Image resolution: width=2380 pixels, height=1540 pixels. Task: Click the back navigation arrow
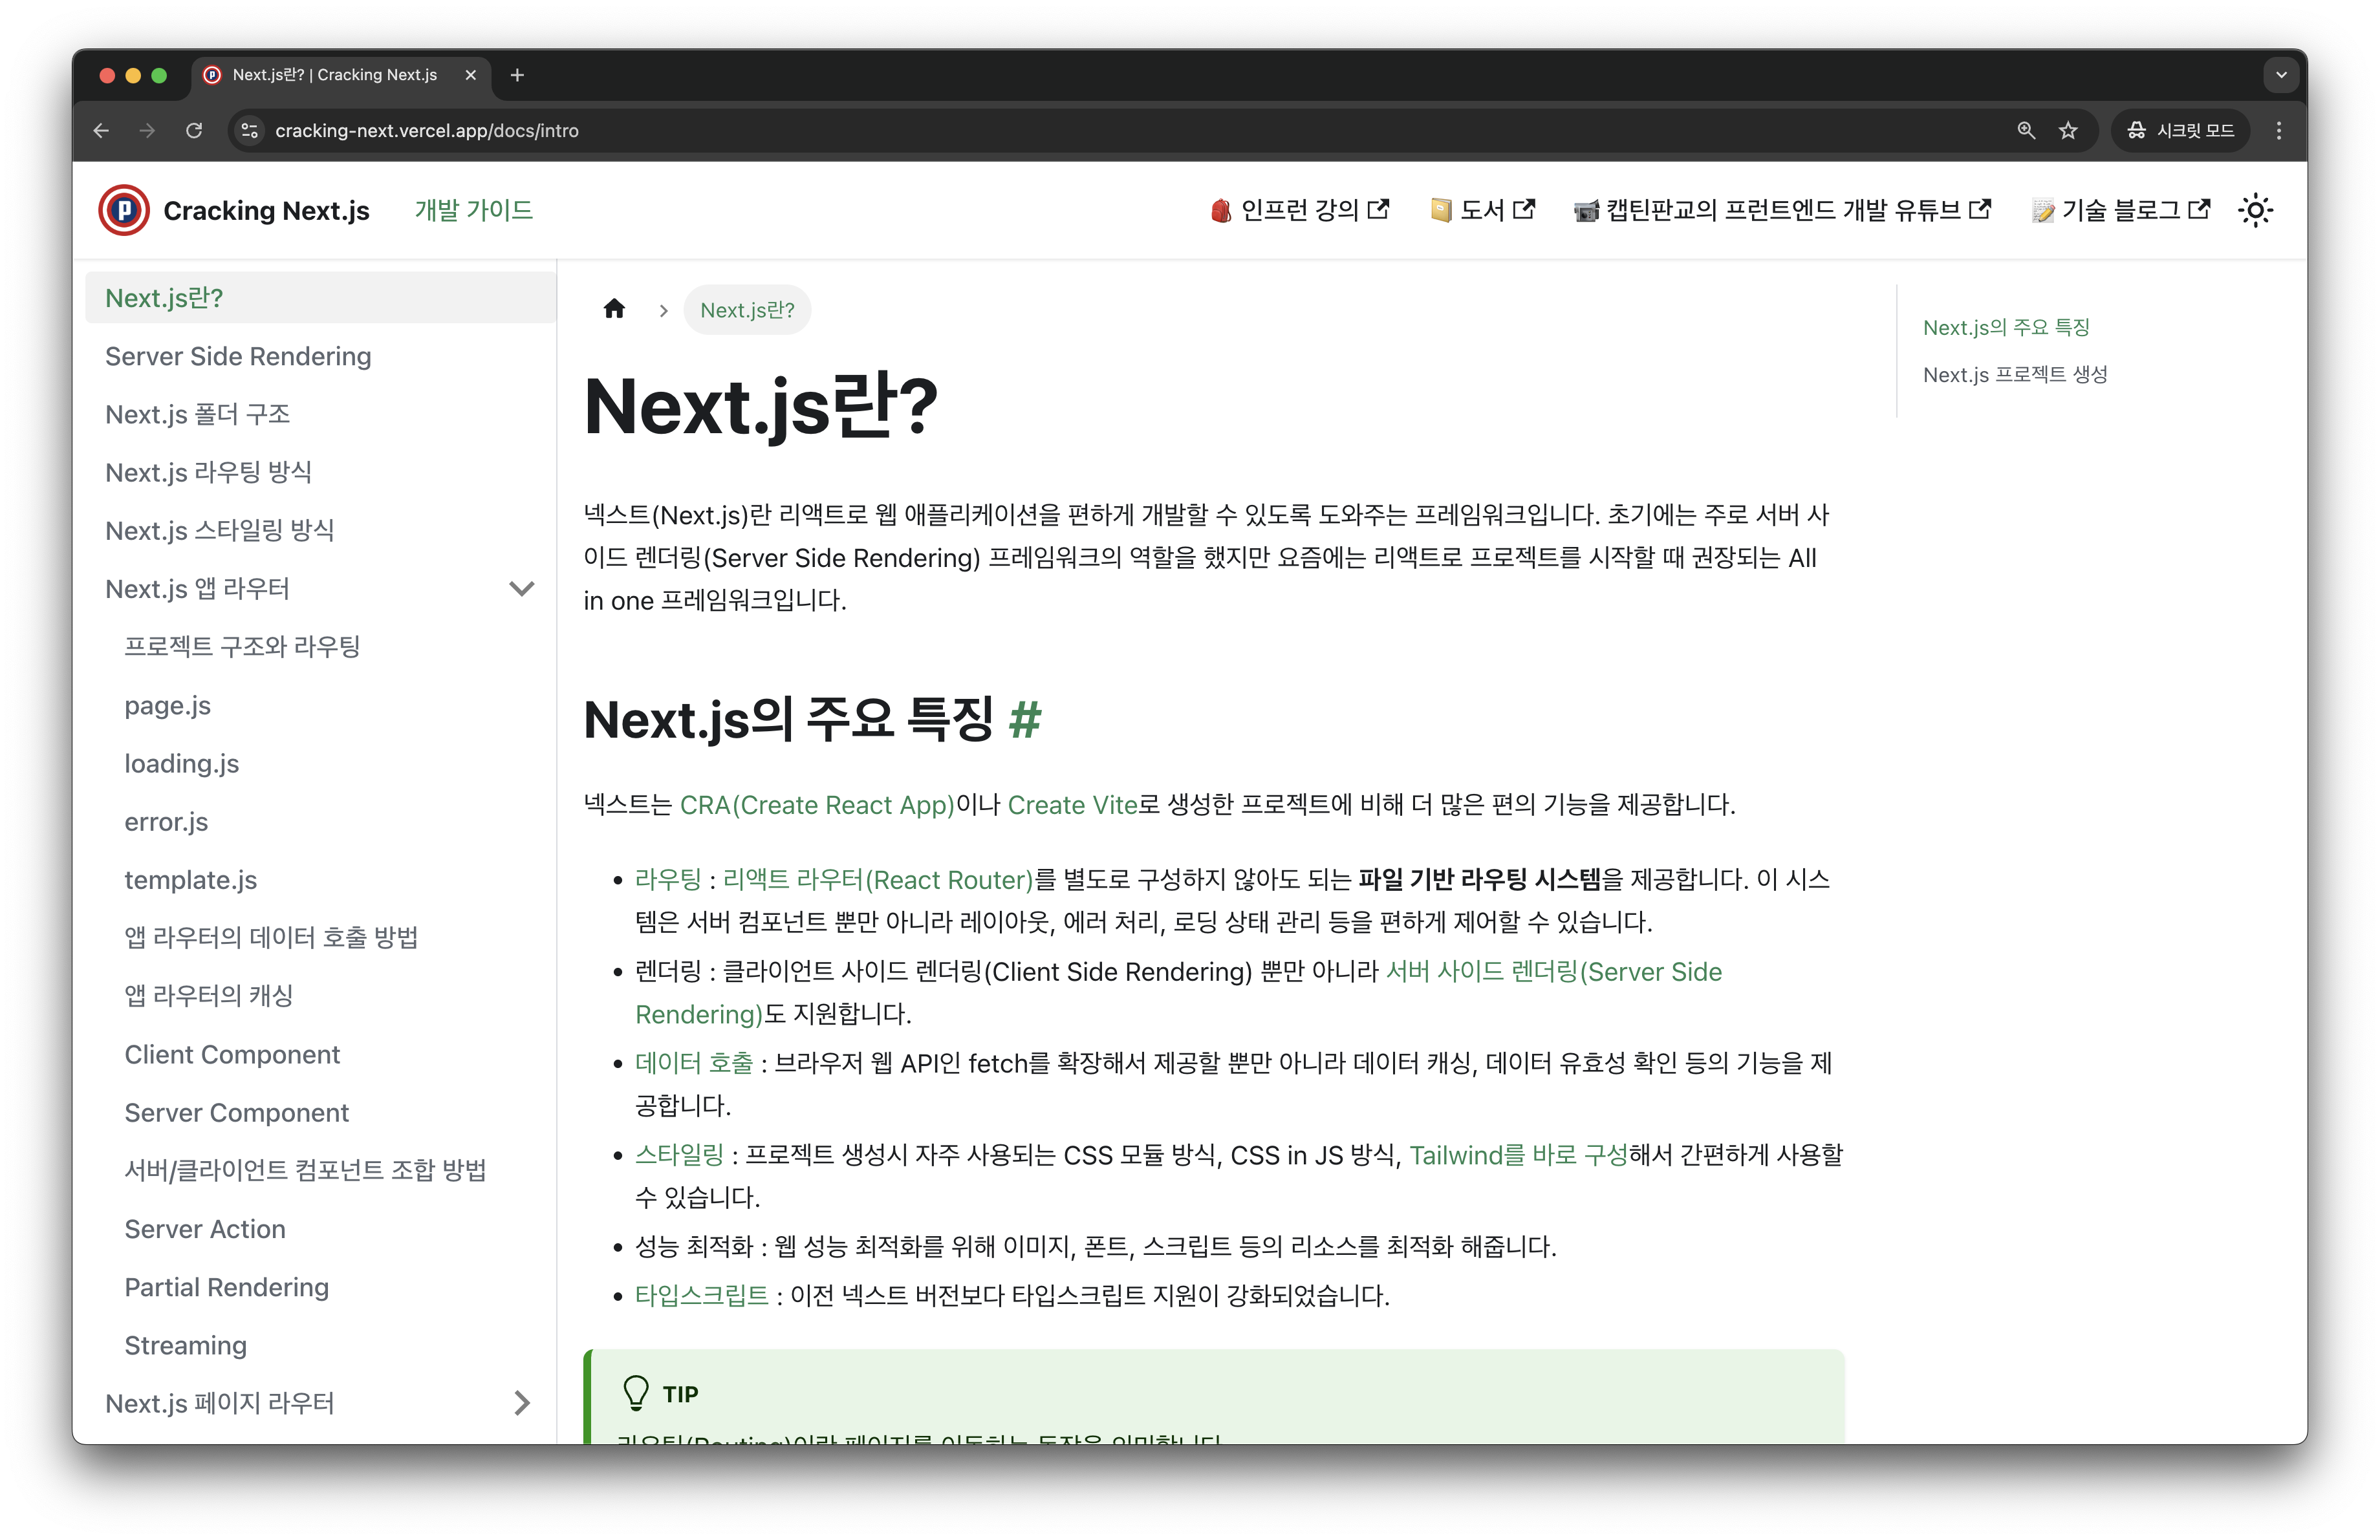tap(100, 130)
